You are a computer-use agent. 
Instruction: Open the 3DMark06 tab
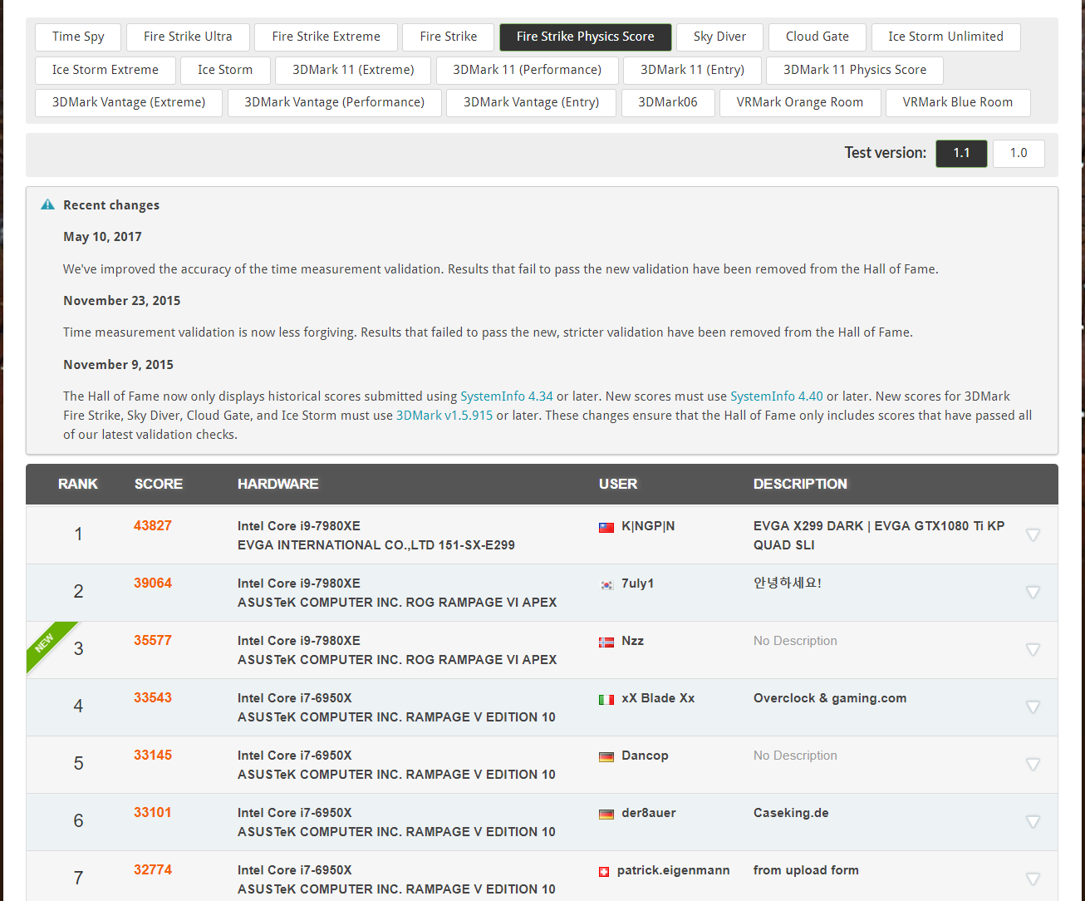pyautogui.click(x=668, y=102)
